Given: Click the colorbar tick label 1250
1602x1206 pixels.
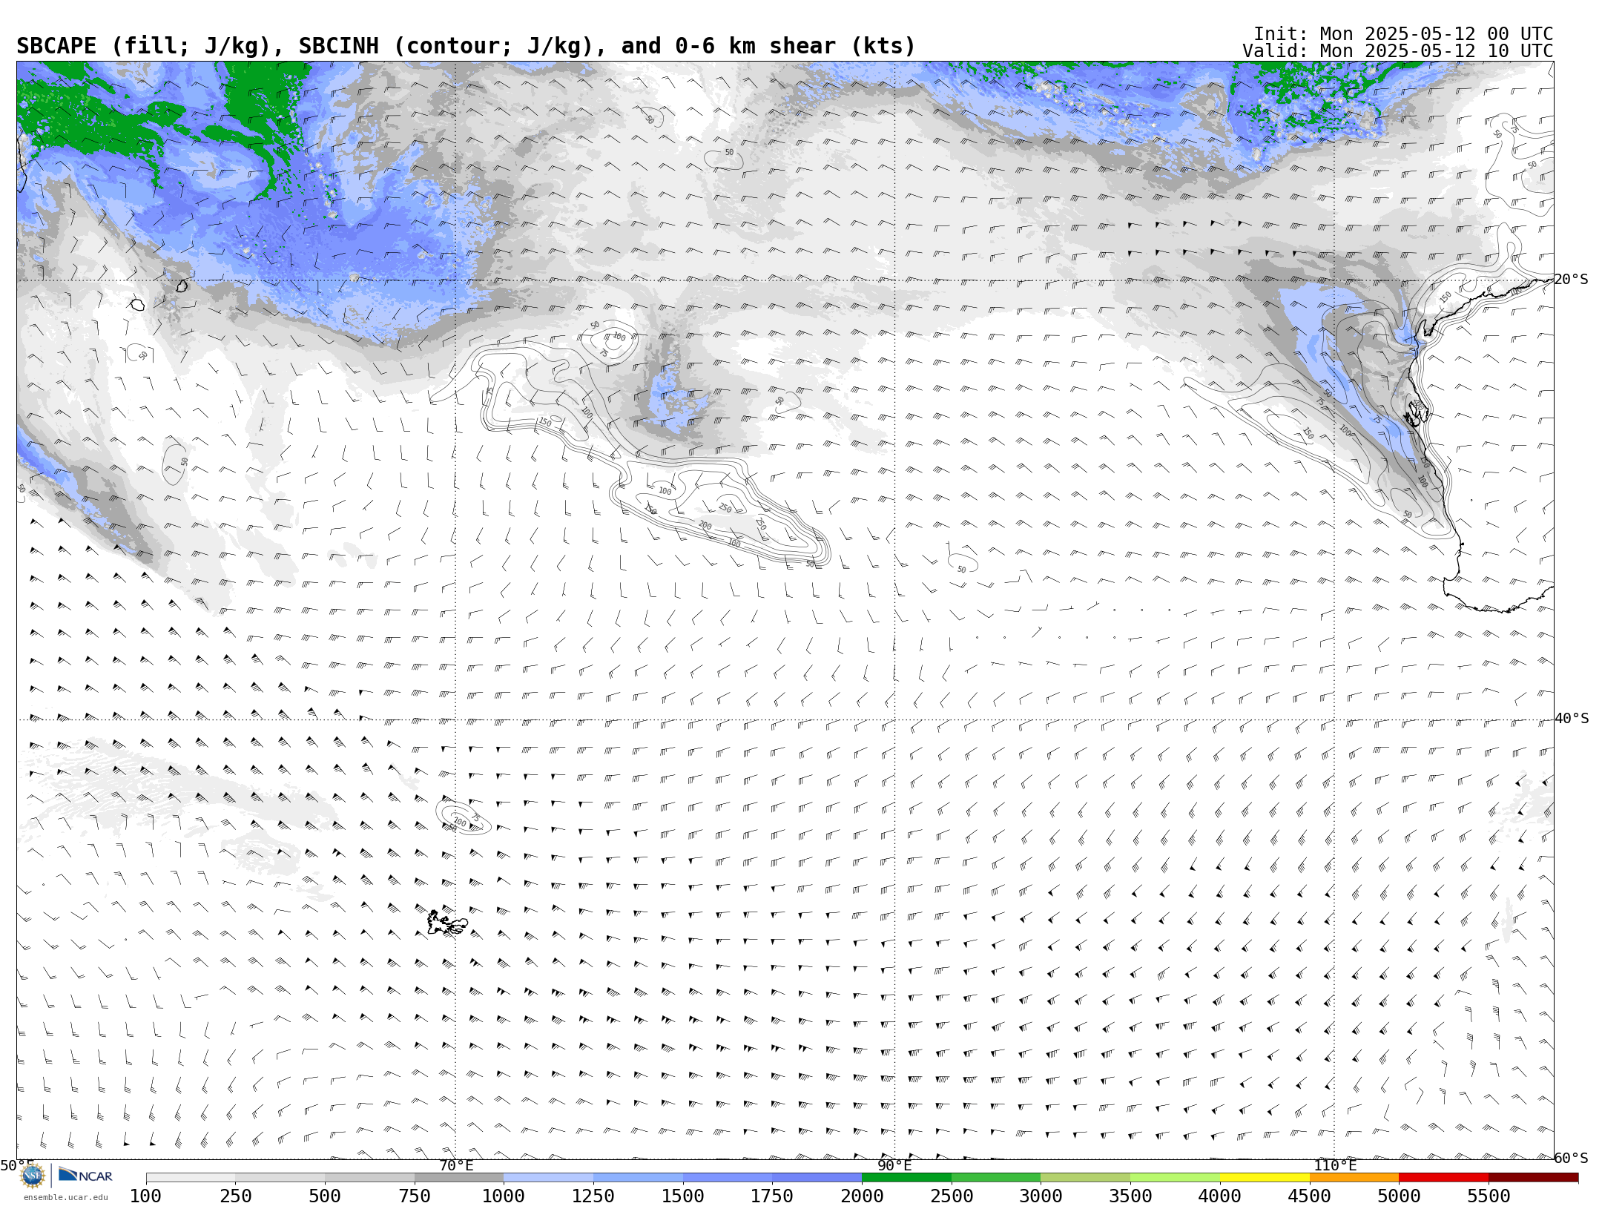Looking at the screenshot, I should click(x=593, y=1196).
